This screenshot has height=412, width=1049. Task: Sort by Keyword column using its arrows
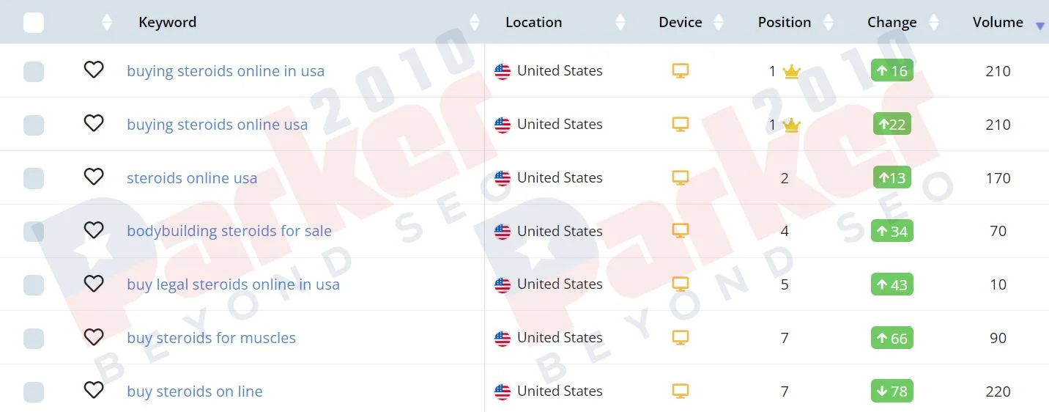tap(475, 22)
